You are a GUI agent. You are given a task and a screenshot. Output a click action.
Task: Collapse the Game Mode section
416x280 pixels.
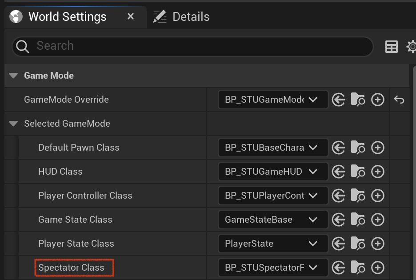[13, 76]
